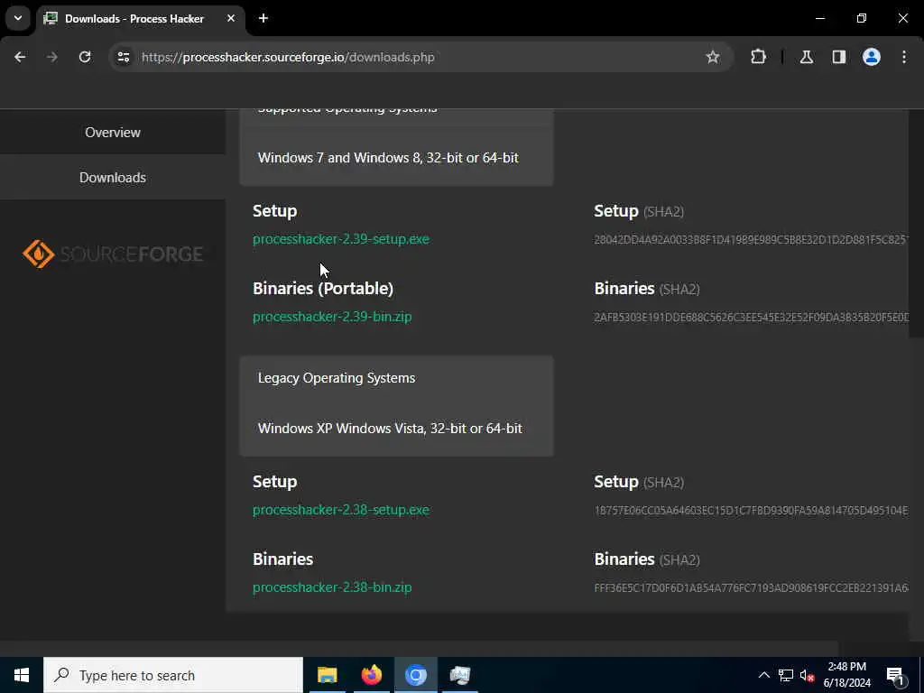Open Chrome Labs flask icon
924x693 pixels.
pos(807,57)
